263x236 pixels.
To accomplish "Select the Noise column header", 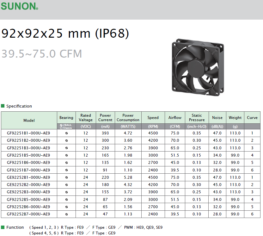I will click(217, 117).
